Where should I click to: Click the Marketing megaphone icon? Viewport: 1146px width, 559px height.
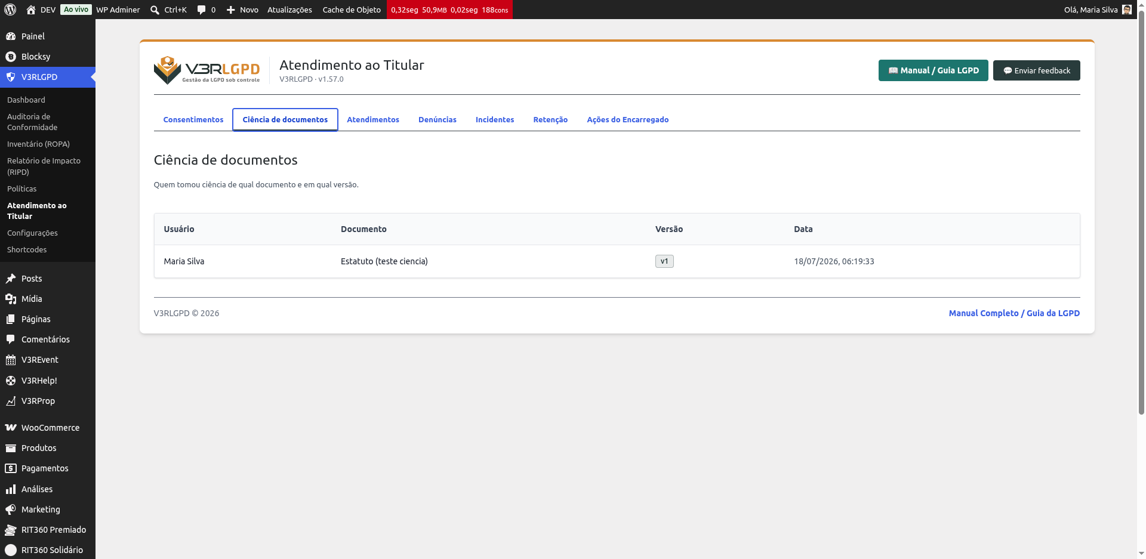pyautogui.click(x=11, y=509)
